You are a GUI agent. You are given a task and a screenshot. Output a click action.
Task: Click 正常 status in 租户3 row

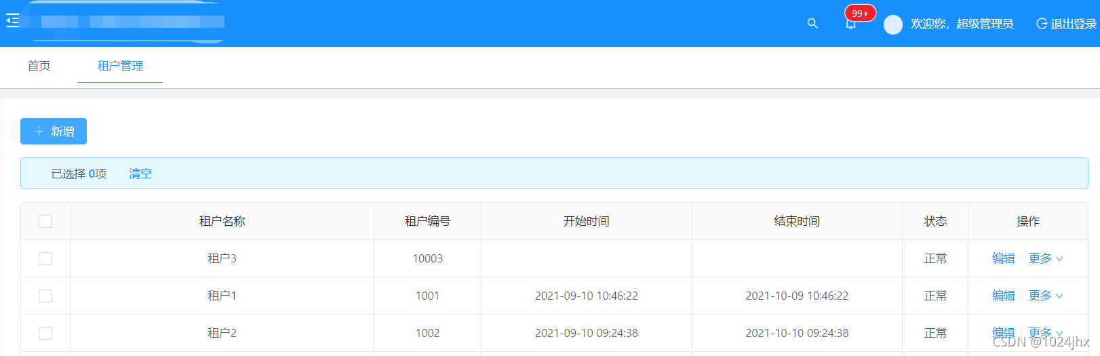coord(935,258)
